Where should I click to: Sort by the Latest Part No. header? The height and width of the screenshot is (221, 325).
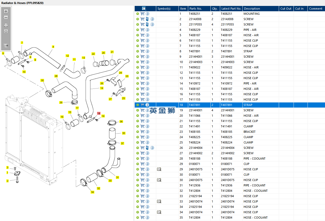pyautogui.click(x=231, y=9)
